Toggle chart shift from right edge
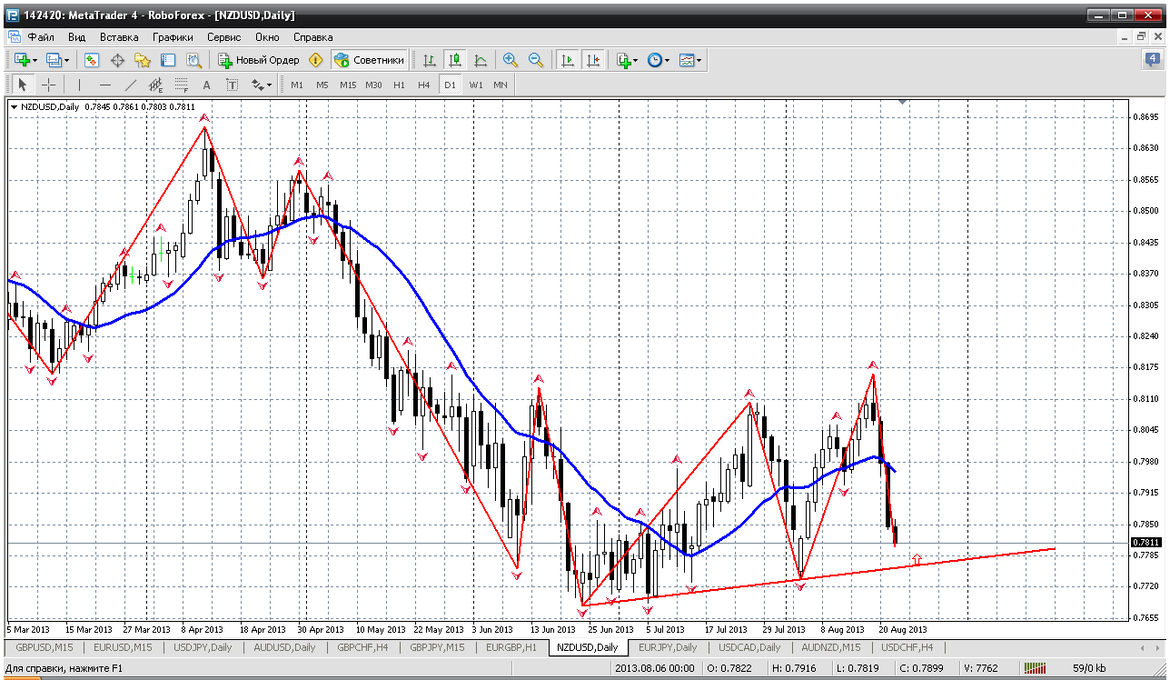 point(593,60)
